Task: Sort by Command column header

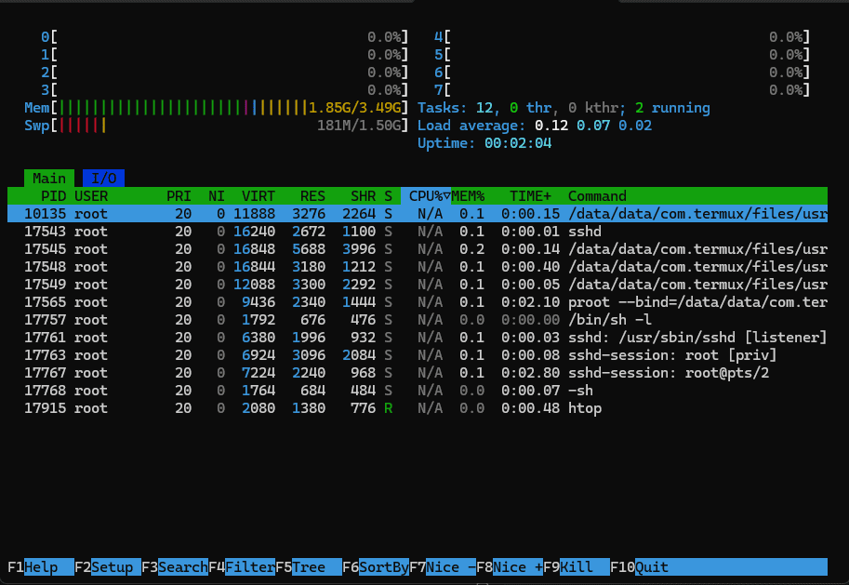Action: coord(597,196)
